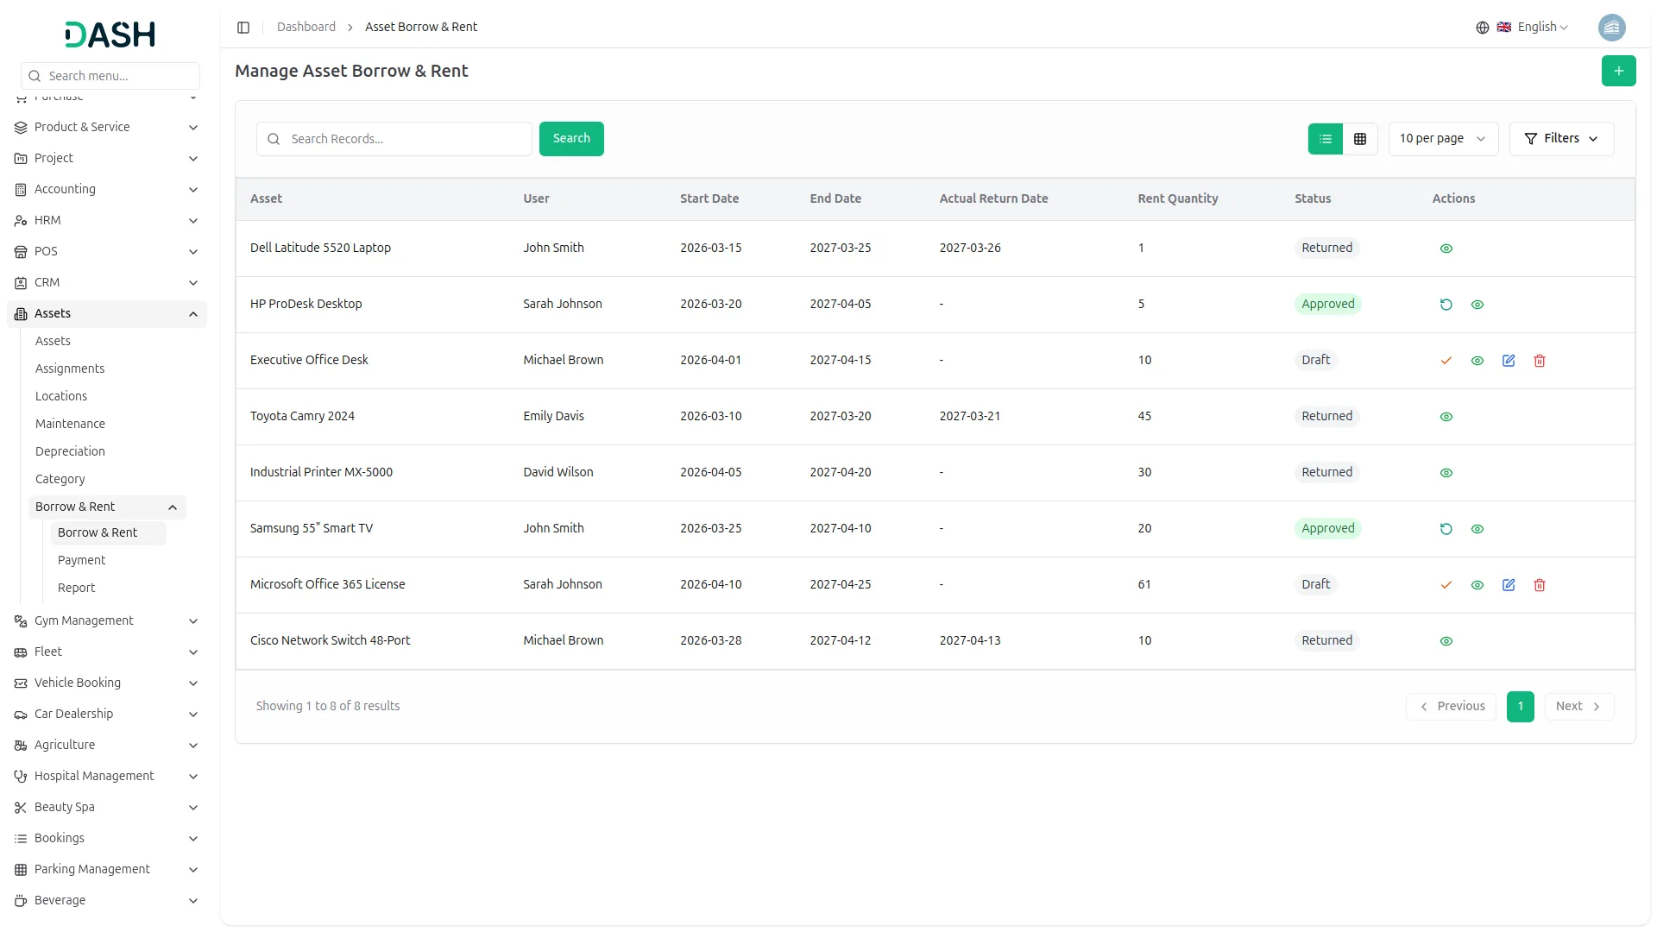Edit the Microsoft Office 365 License record
Viewport: 1657px width, 932px height.
coord(1508,585)
